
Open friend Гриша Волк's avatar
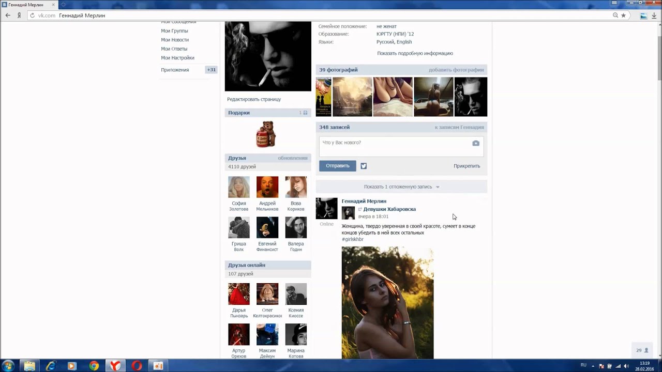(239, 227)
